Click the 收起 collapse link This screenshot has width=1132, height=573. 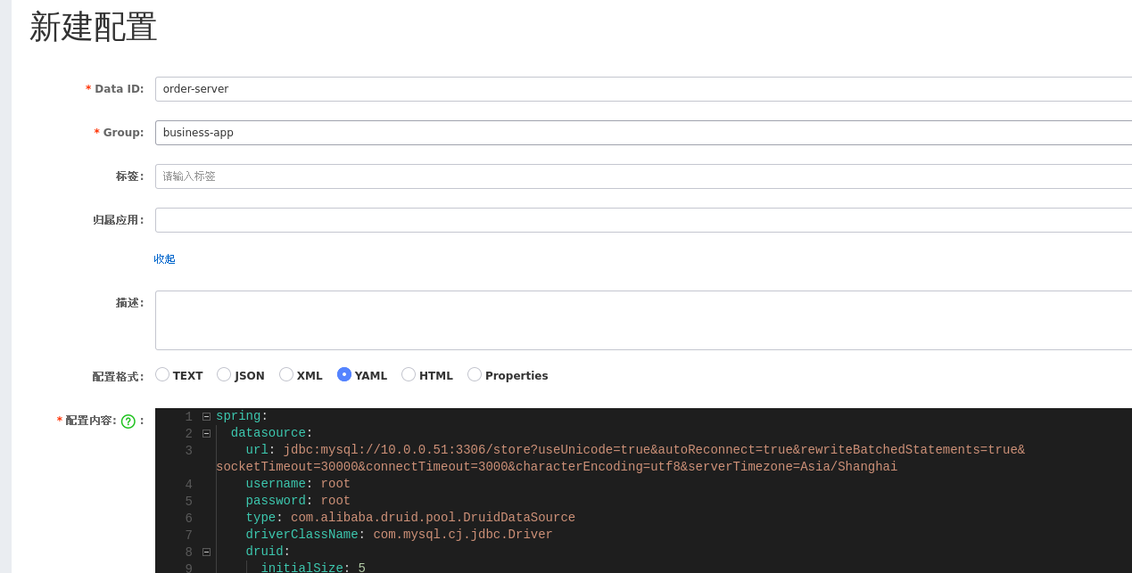[164, 259]
